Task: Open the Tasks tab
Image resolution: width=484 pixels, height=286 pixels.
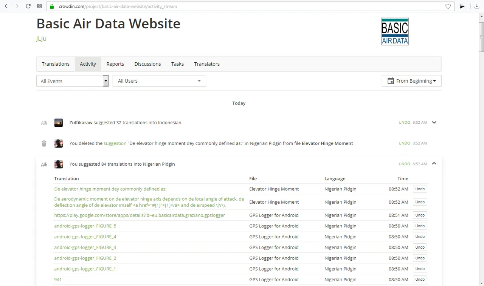Action: click(177, 64)
